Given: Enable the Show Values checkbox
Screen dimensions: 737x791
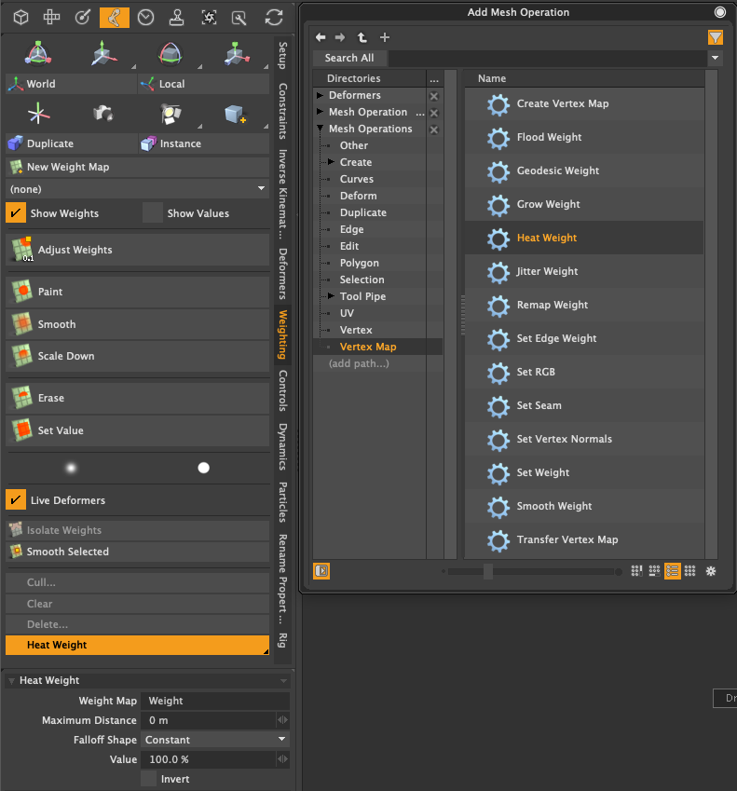Looking at the screenshot, I should tap(153, 213).
